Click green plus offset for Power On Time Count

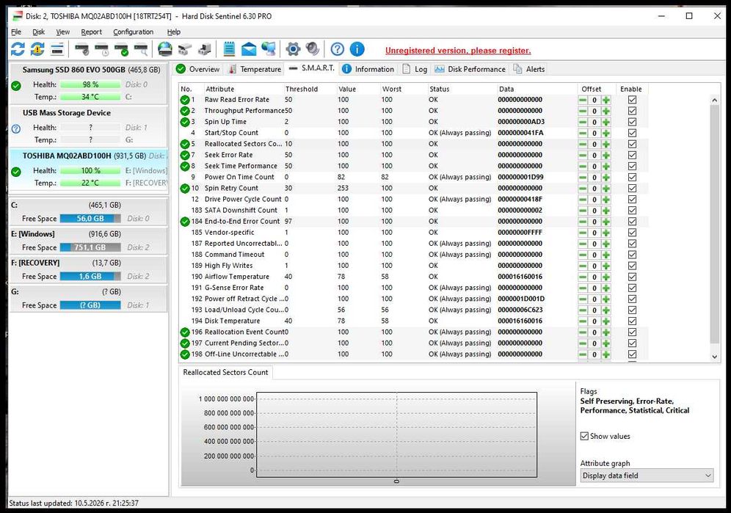point(605,177)
